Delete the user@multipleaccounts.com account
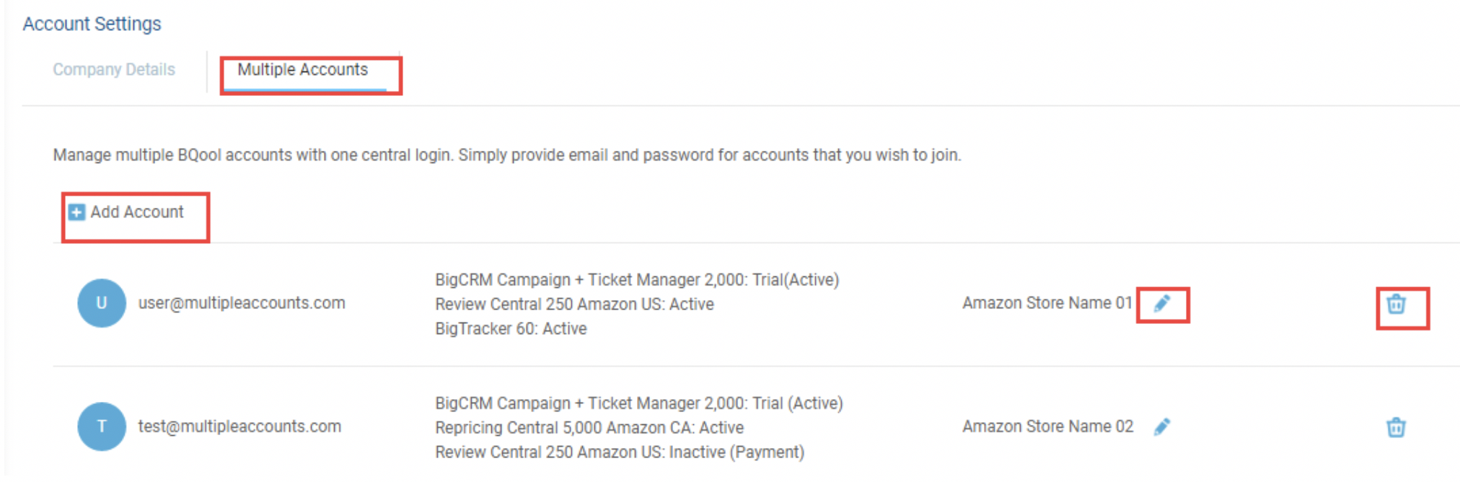The width and height of the screenshot is (1460, 482). click(x=1396, y=304)
